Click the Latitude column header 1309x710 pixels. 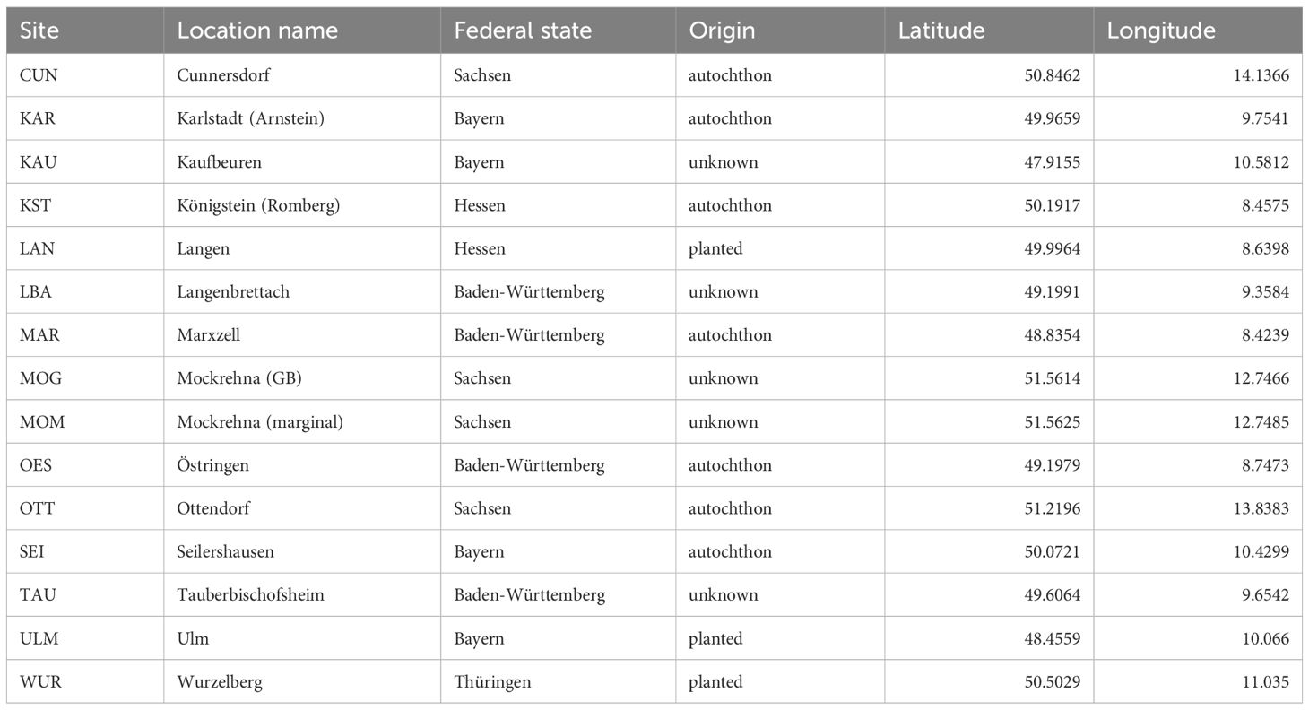(941, 30)
